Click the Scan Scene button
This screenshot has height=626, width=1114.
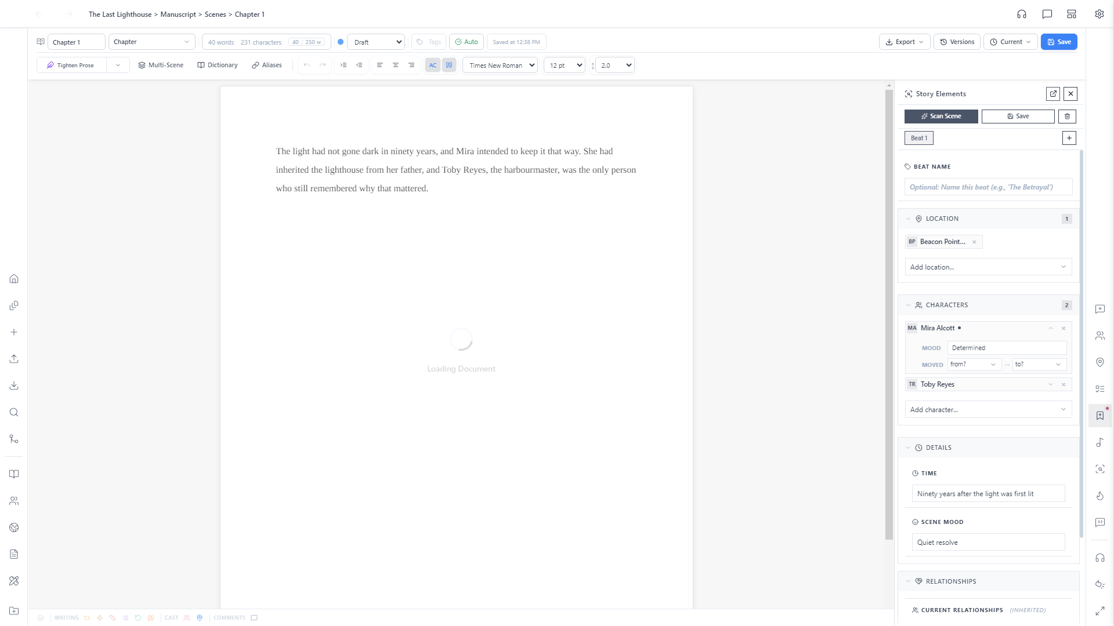tap(941, 116)
